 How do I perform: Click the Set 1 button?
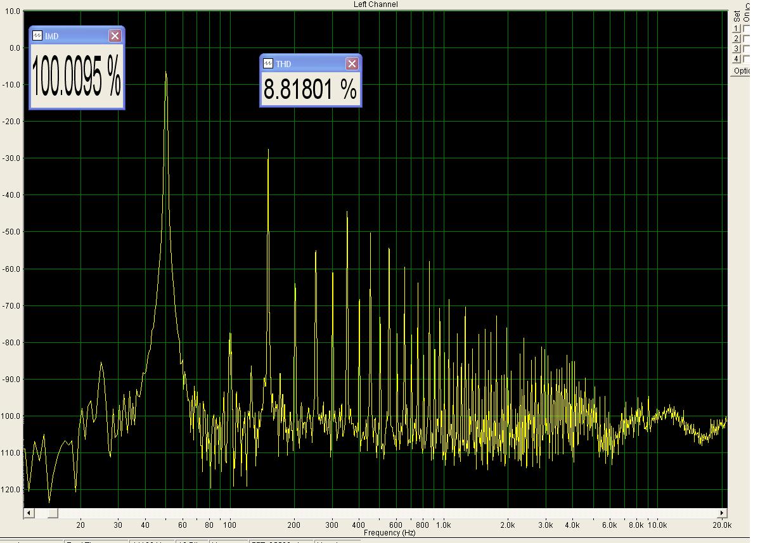click(x=737, y=29)
